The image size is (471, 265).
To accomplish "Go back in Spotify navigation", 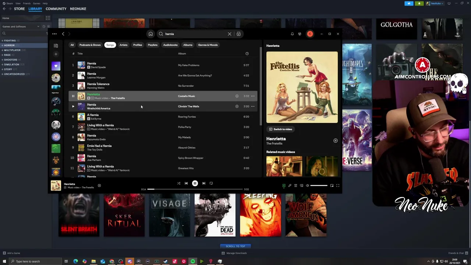I will click(63, 34).
